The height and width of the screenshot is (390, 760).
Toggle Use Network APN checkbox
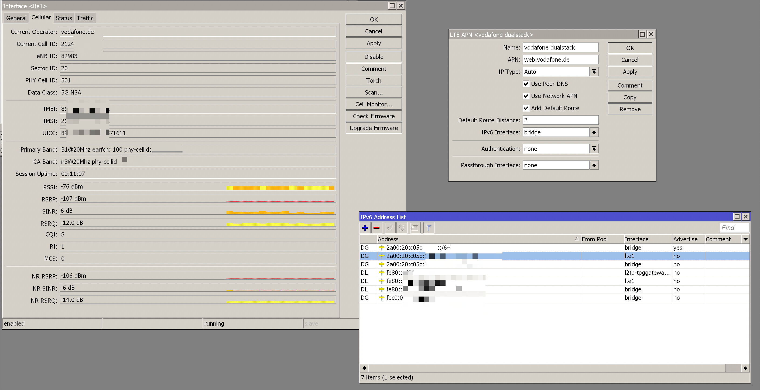click(526, 96)
